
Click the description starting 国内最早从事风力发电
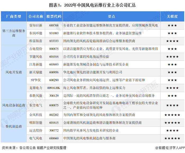coord(91,130)
